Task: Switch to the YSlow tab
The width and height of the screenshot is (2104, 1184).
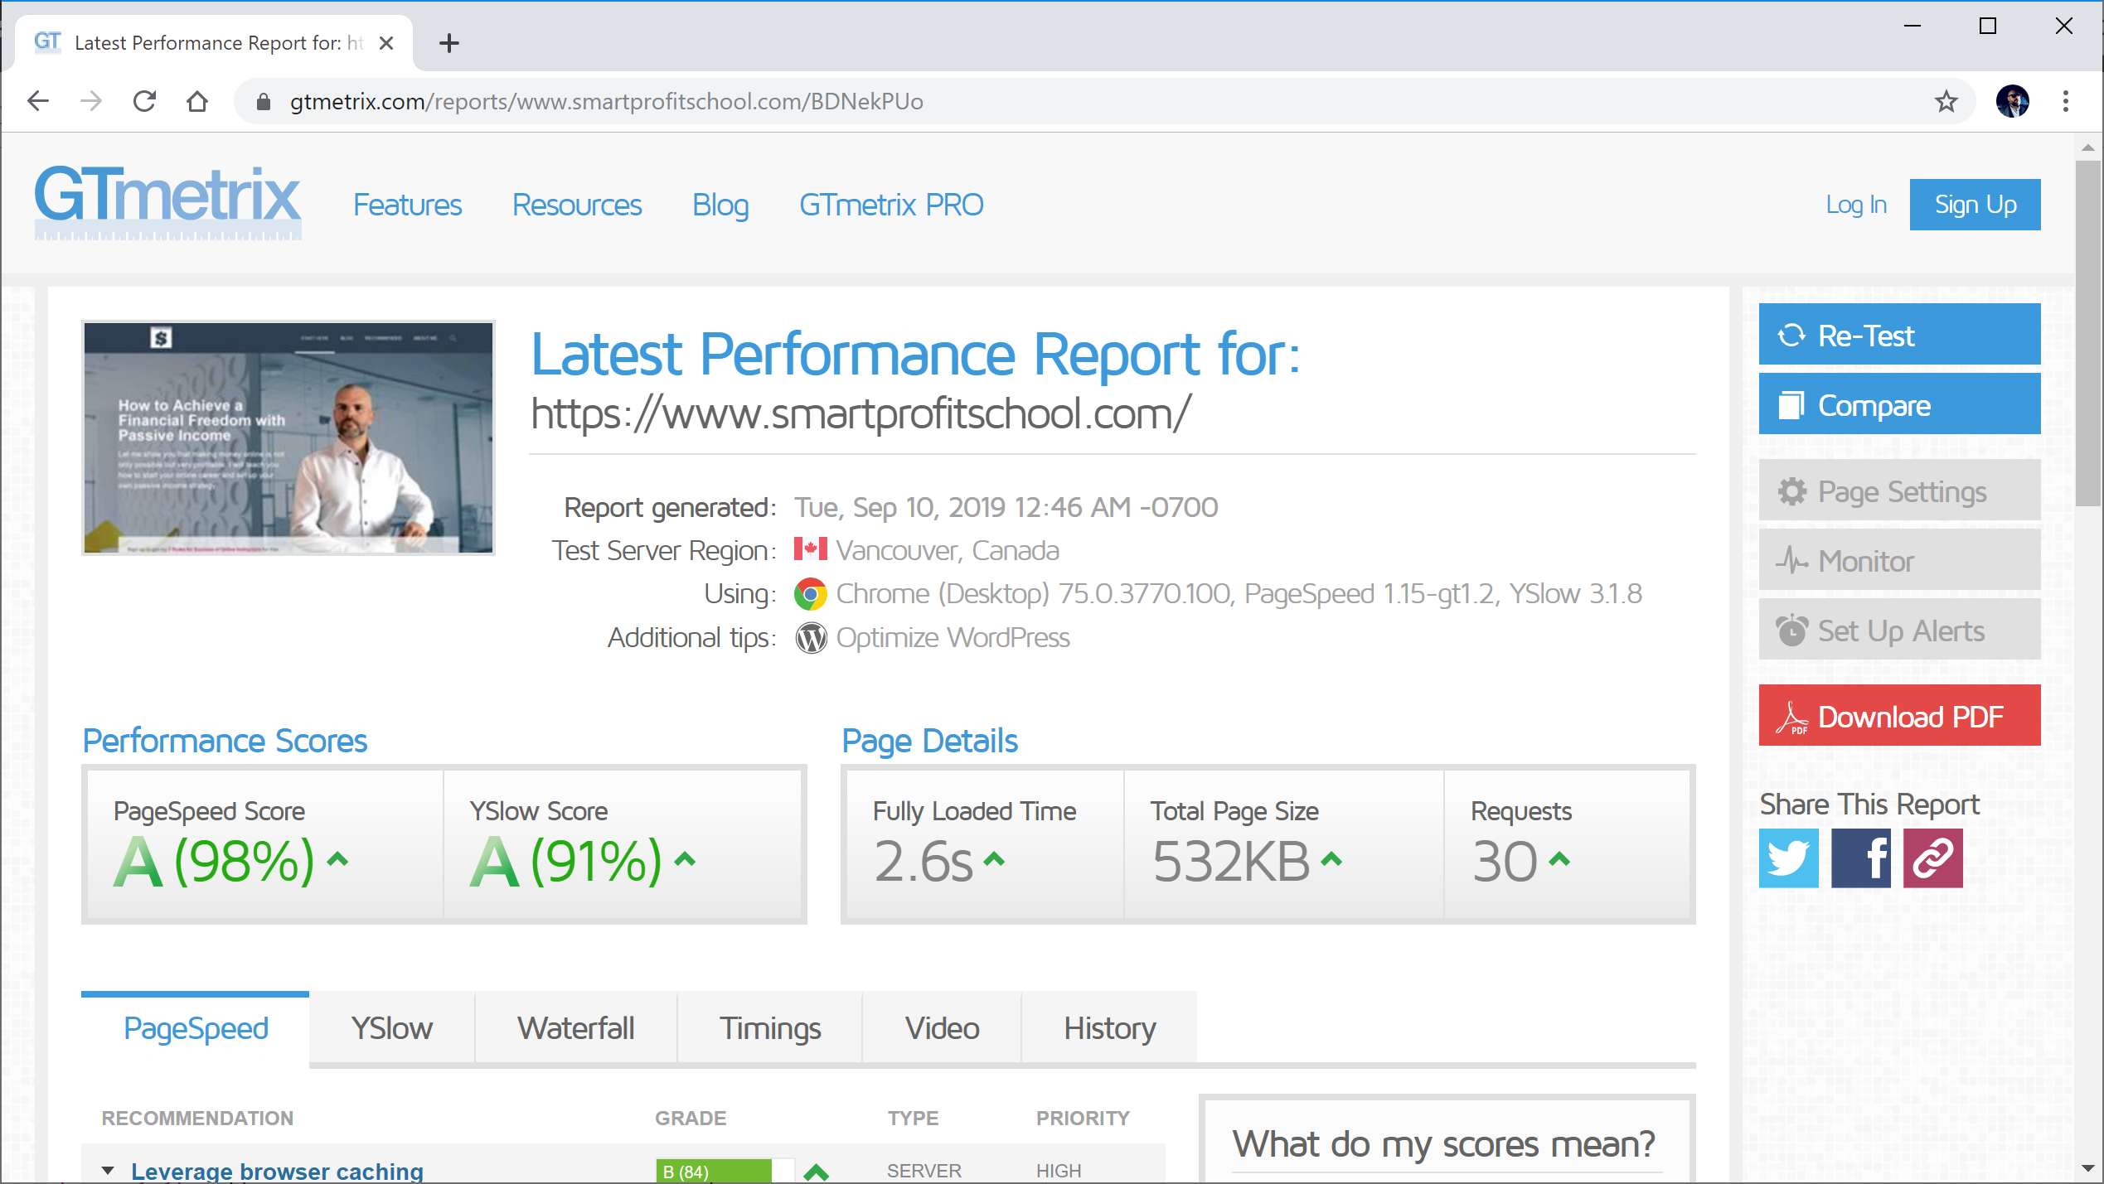Action: [x=392, y=1028]
